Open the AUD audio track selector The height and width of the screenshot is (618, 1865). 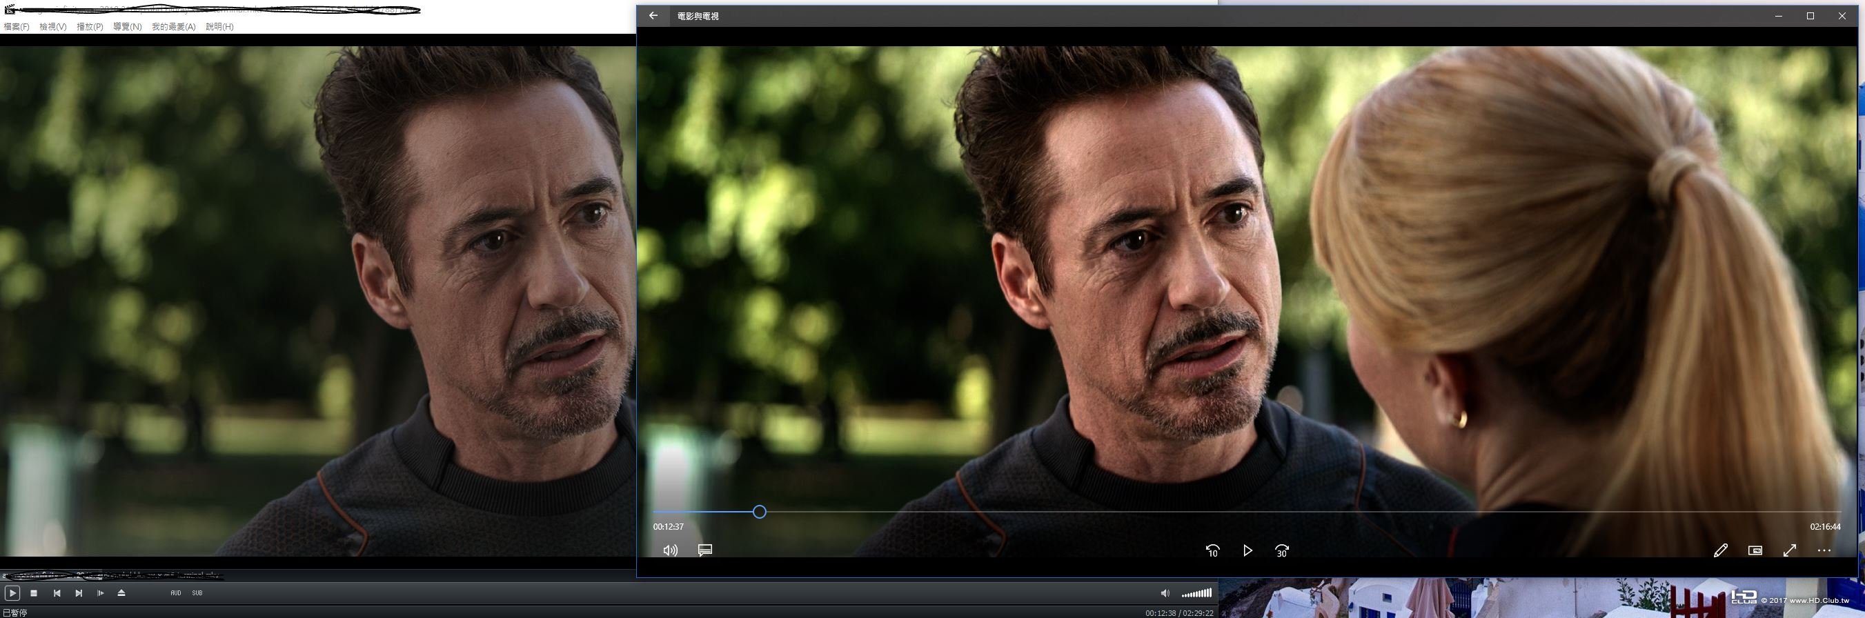[x=176, y=592]
